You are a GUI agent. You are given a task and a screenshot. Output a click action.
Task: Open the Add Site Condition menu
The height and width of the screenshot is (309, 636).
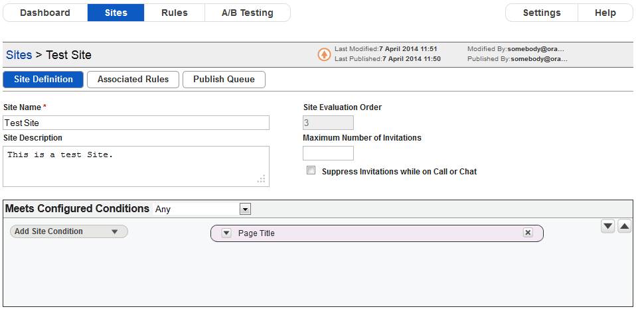(x=69, y=231)
